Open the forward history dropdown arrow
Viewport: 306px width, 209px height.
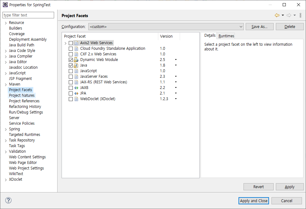click(295, 15)
